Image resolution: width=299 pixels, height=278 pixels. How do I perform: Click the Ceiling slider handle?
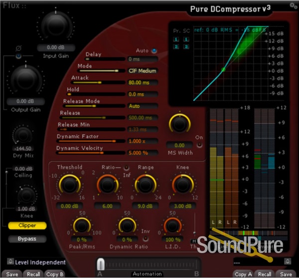pyautogui.click(x=6, y=172)
